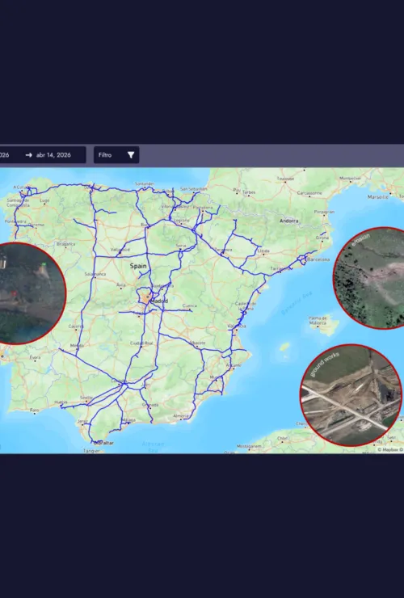Click the Salamanca city label
The width and height of the screenshot is (404, 598).
pos(95,273)
